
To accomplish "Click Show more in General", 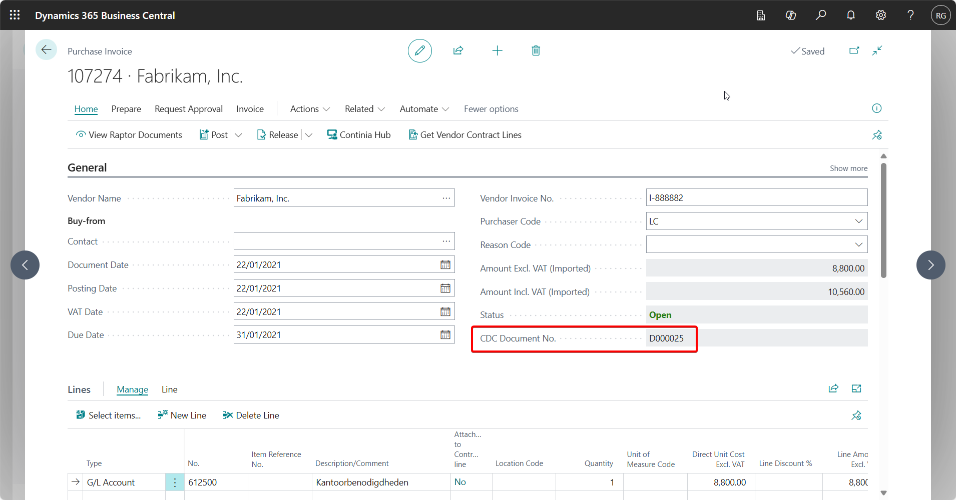I will [x=848, y=168].
